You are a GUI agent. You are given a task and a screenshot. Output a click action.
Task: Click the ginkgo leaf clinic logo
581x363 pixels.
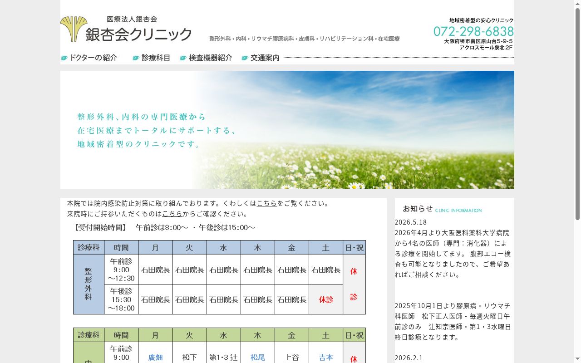74,29
